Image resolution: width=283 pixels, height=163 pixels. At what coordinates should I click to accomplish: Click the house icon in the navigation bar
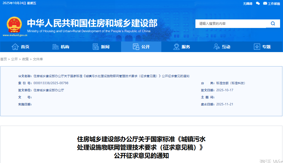15,47
